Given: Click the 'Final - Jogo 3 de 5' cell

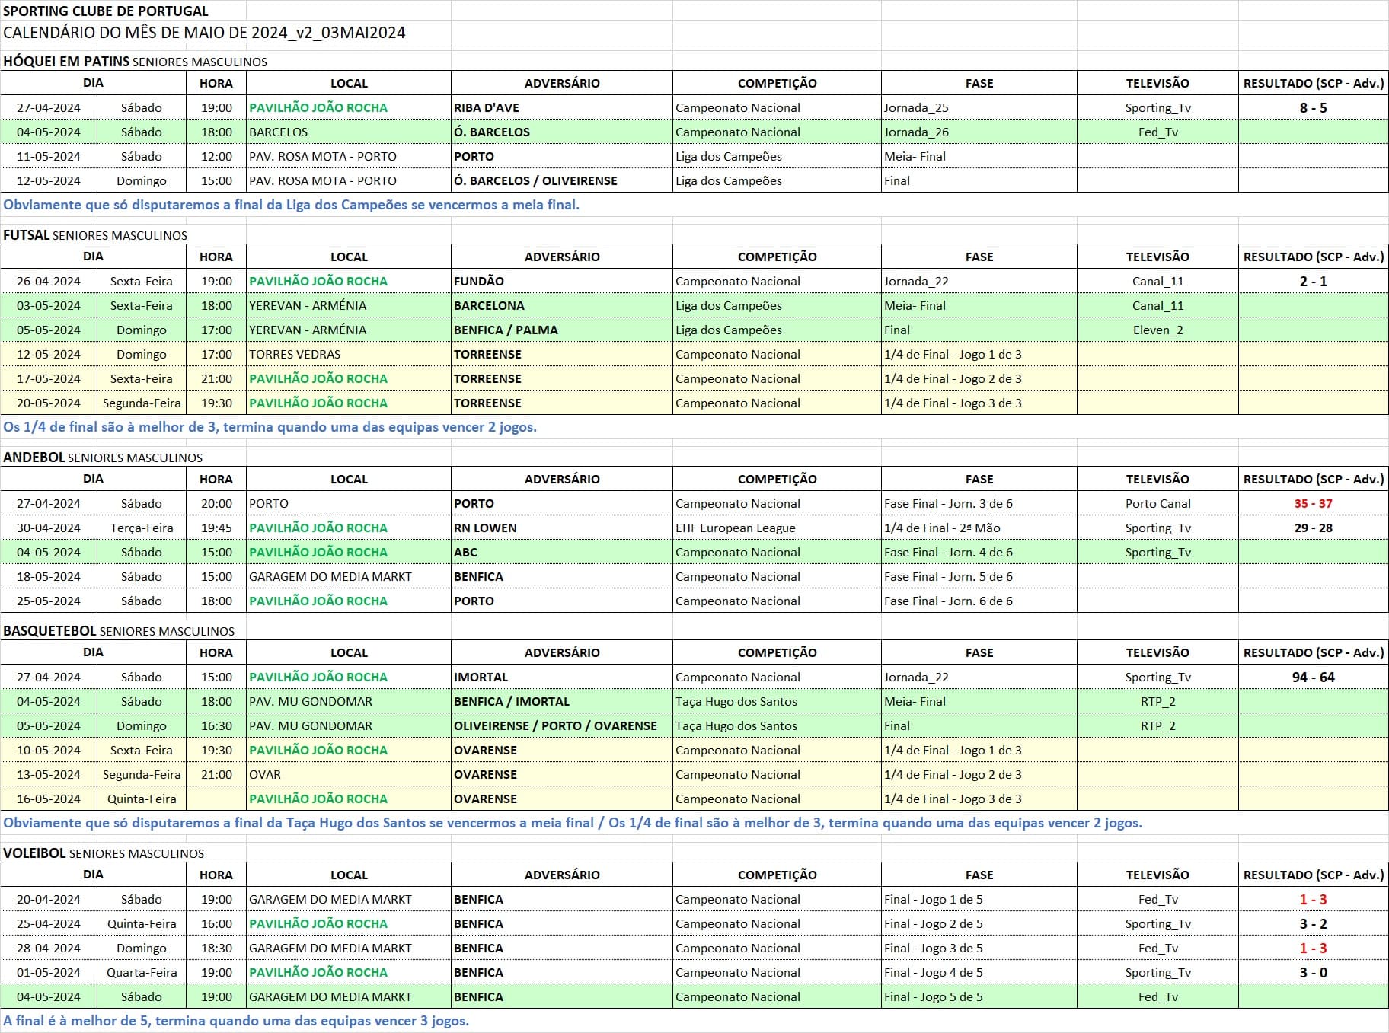Looking at the screenshot, I should pyautogui.click(x=979, y=948).
